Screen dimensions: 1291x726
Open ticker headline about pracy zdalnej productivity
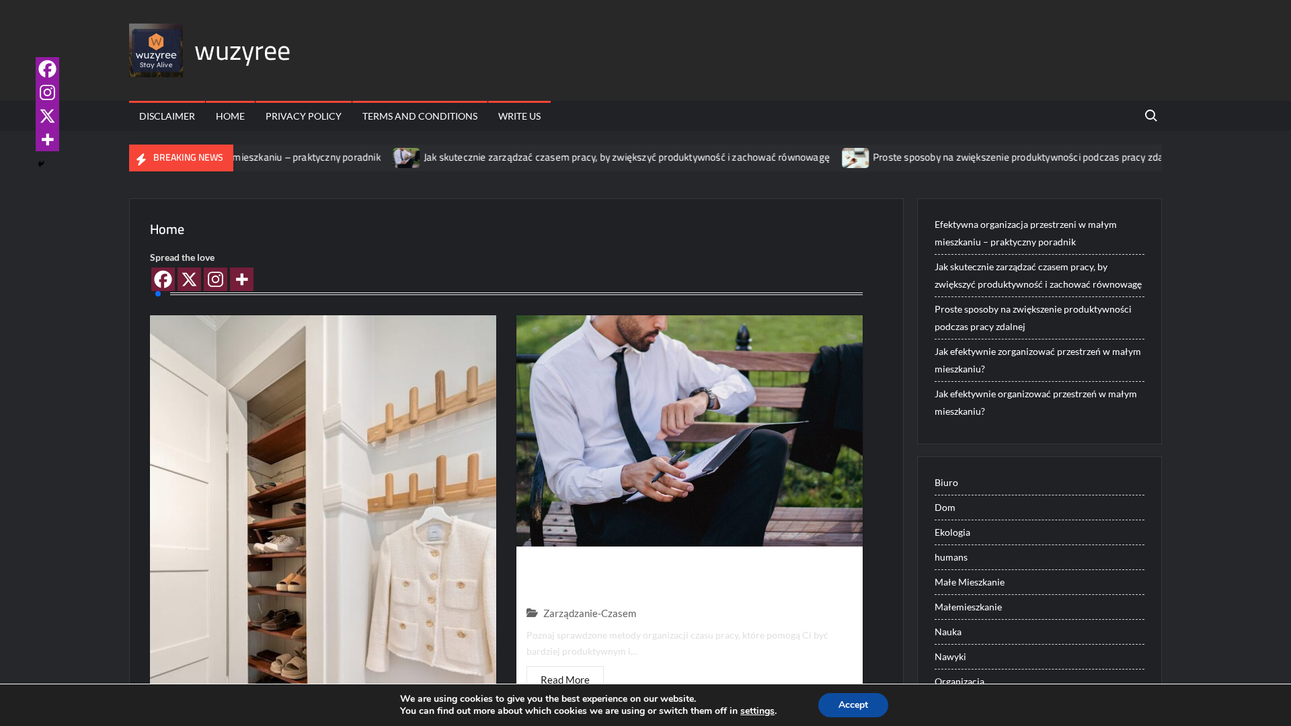click(x=1017, y=157)
